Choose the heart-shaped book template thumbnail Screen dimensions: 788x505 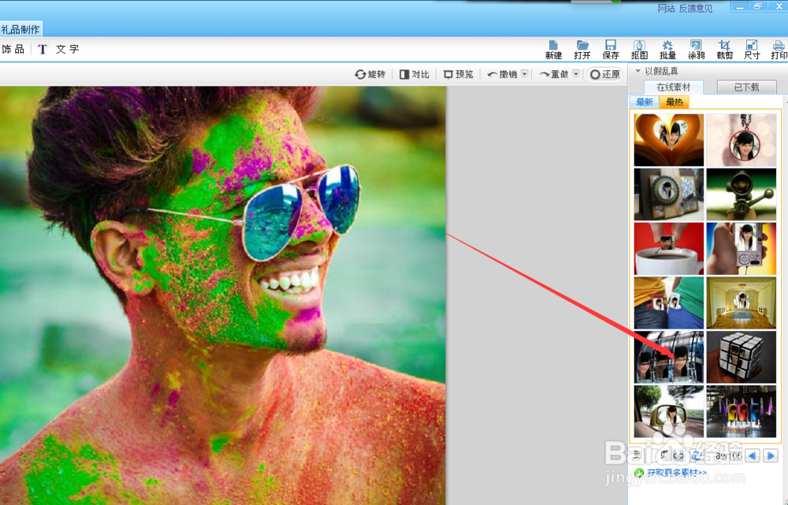click(668, 139)
